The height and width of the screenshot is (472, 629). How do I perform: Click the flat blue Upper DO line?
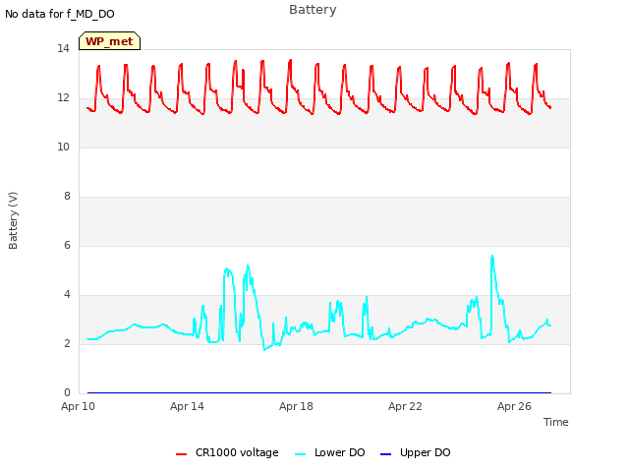click(318, 392)
